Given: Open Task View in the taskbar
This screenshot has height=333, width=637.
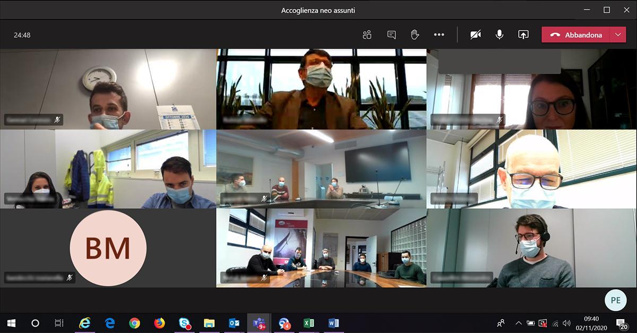Looking at the screenshot, I should click(59, 323).
